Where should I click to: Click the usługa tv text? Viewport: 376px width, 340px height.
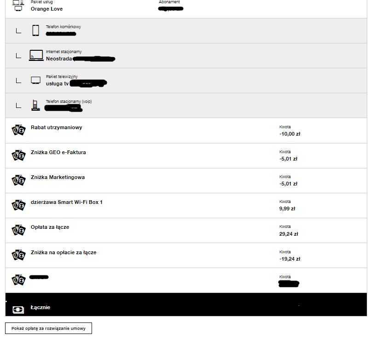[x=58, y=84]
